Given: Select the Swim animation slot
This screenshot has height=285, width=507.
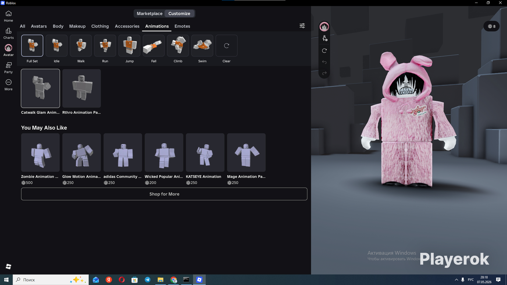Looking at the screenshot, I should (202, 46).
